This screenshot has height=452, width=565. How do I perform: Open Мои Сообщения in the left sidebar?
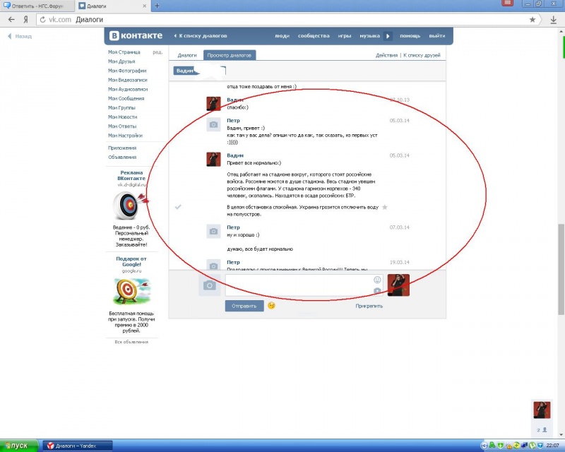(x=126, y=98)
